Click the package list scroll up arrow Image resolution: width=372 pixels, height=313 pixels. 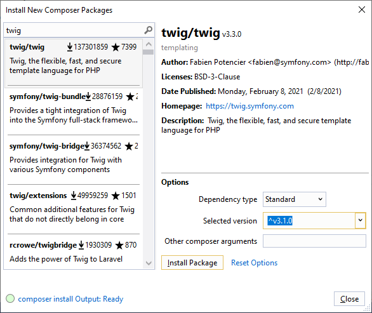coord(149,44)
